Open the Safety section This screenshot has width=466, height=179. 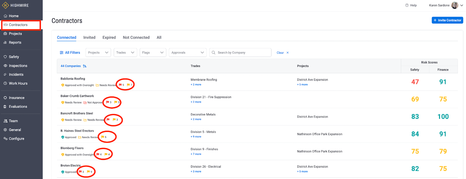click(x=14, y=57)
